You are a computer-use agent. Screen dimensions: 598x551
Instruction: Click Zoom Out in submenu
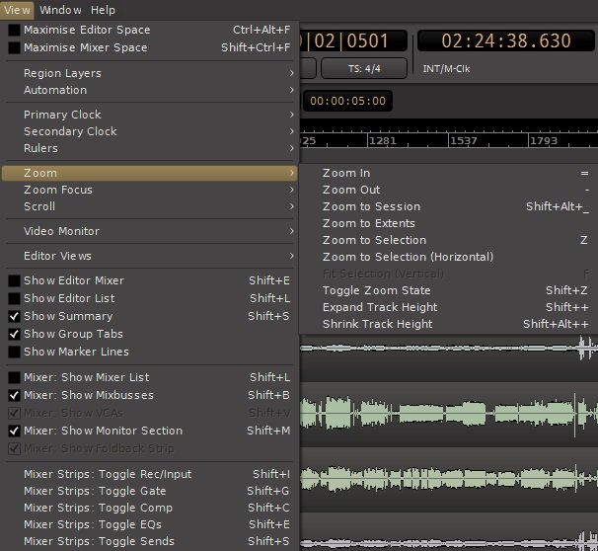448,190
